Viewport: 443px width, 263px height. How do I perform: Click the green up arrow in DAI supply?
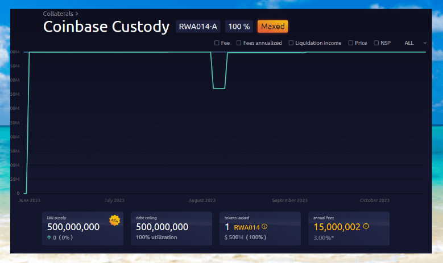tap(50, 237)
